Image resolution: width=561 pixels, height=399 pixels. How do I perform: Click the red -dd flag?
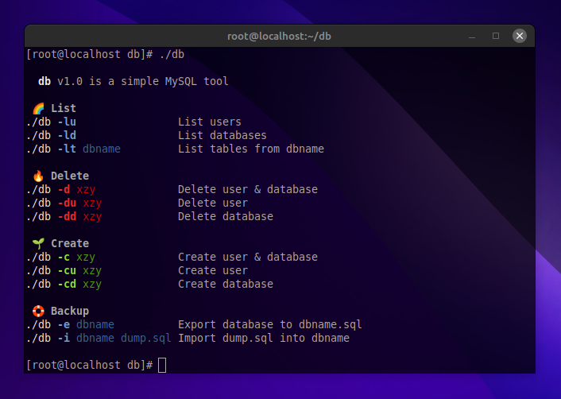pyautogui.click(x=67, y=216)
